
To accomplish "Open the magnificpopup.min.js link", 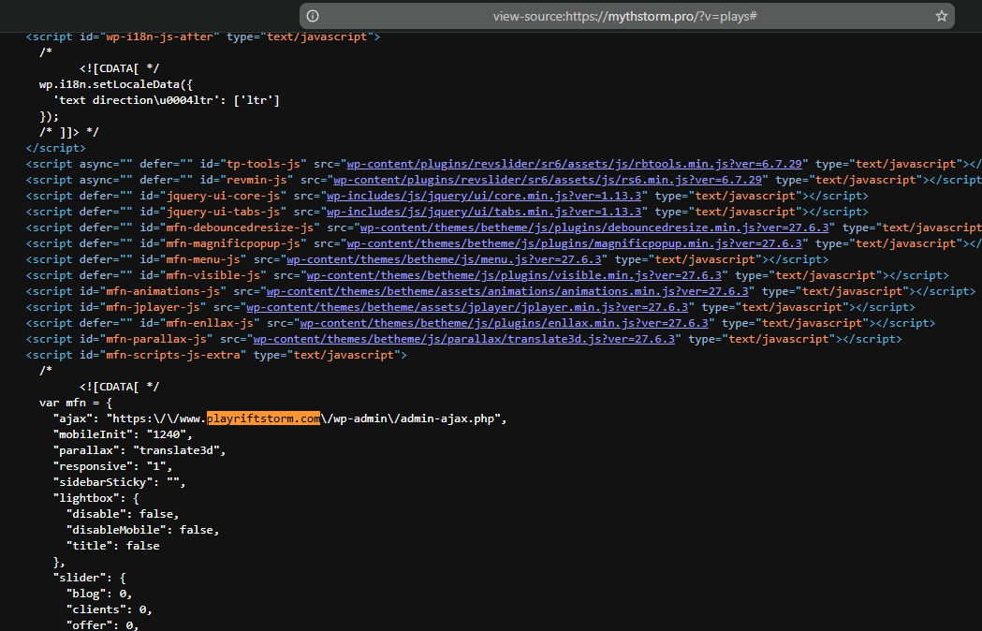I will (x=574, y=243).
